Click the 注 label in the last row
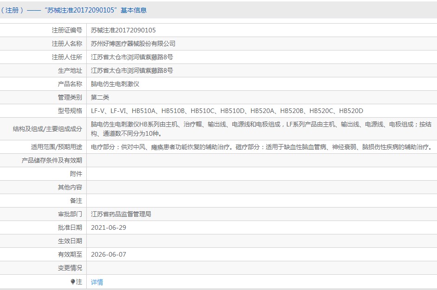The width and height of the screenshot is (437, 290). [79, 282]
